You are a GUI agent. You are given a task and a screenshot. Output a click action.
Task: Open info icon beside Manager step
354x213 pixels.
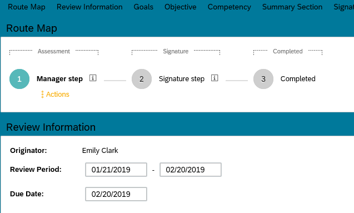pyautogui.click(x=93, y=78)
